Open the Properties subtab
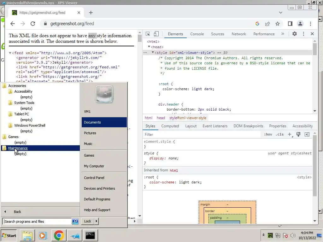 pos(278,126)
